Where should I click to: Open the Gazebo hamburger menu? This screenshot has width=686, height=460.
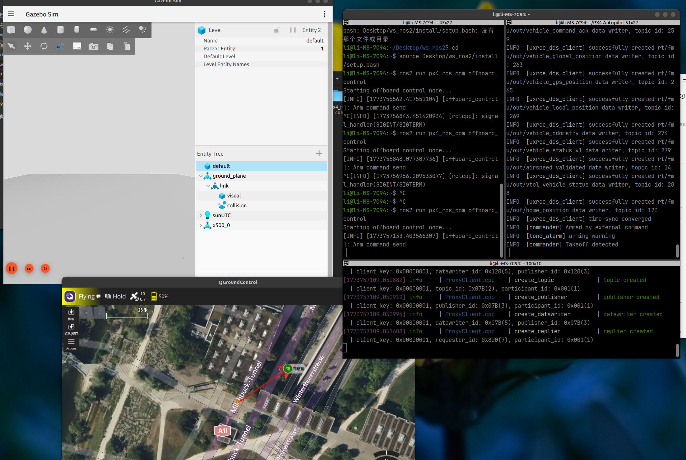click(11, 14)
